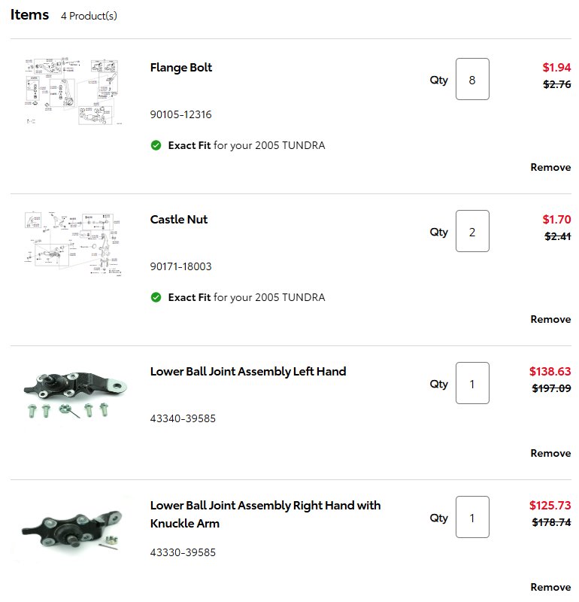
Task: Open the Flange Bolt diagram thumbnail
Action: coord(73,91)
